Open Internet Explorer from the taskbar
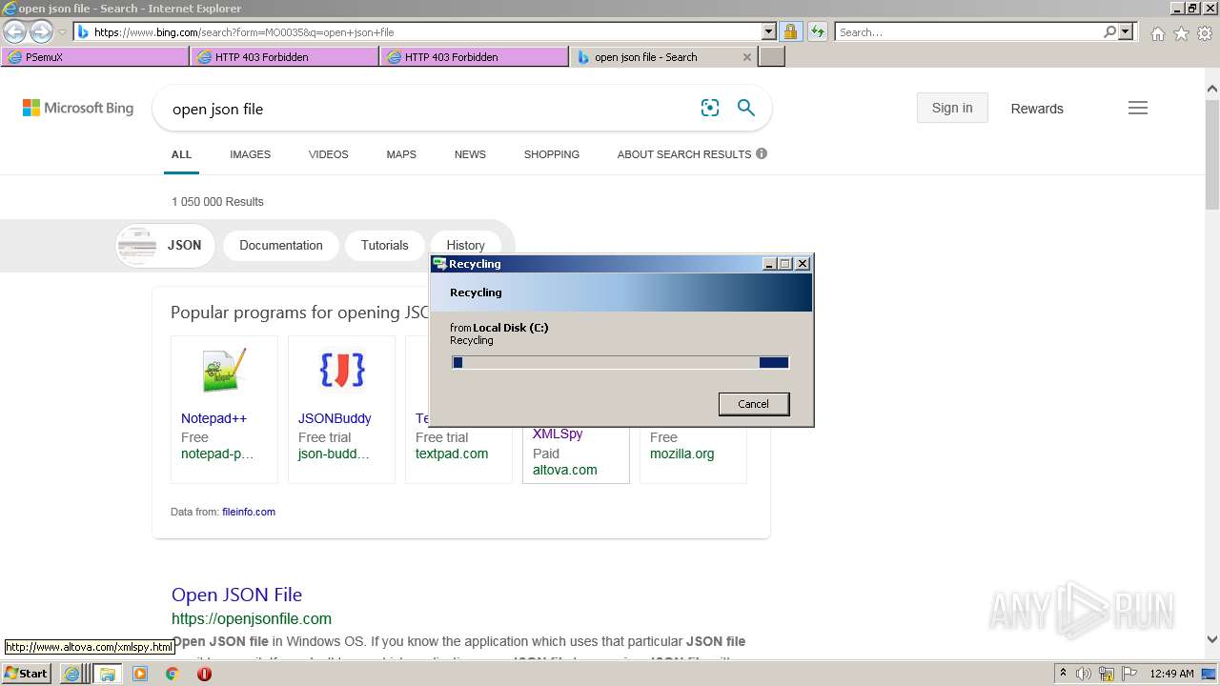 tap(71, 674)
